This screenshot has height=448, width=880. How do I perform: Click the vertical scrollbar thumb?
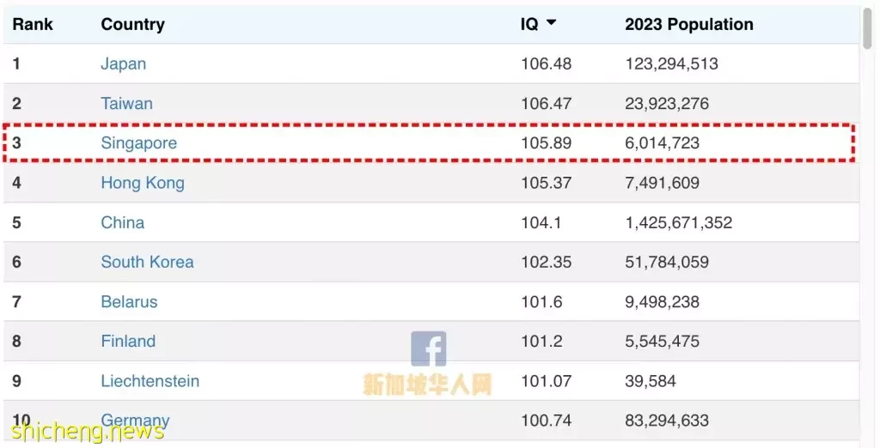(x=867, y=28)
